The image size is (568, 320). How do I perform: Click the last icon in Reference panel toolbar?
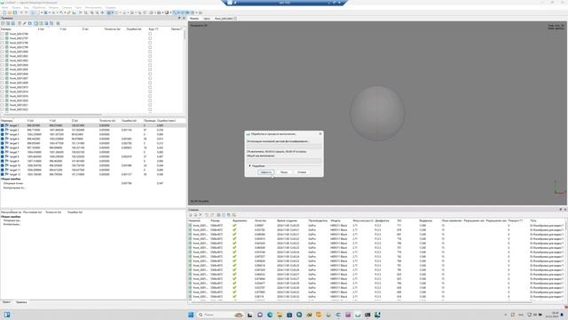tap(58, 23)
